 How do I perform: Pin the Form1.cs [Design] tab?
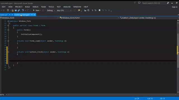click(32, 15)
